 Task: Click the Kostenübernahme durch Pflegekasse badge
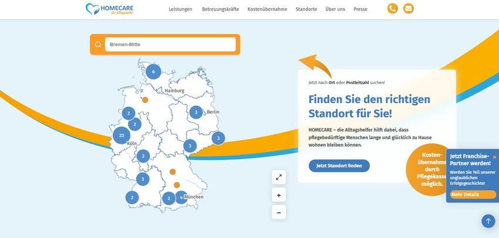(x=428, y=169)
